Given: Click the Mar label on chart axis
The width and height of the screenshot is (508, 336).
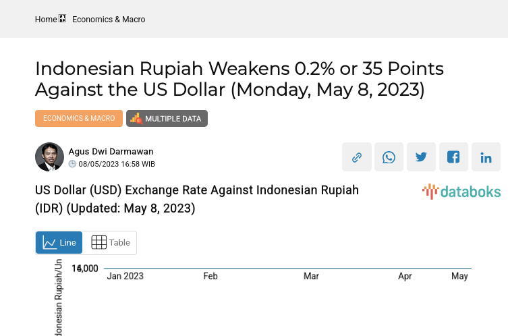Looking at the screenshot, I should (311, 276).
